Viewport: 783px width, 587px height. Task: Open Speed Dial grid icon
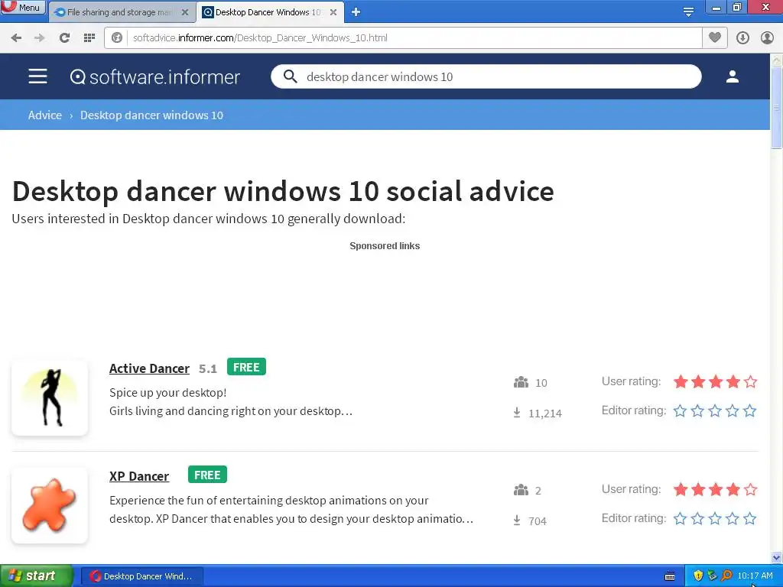pos(89,38)
